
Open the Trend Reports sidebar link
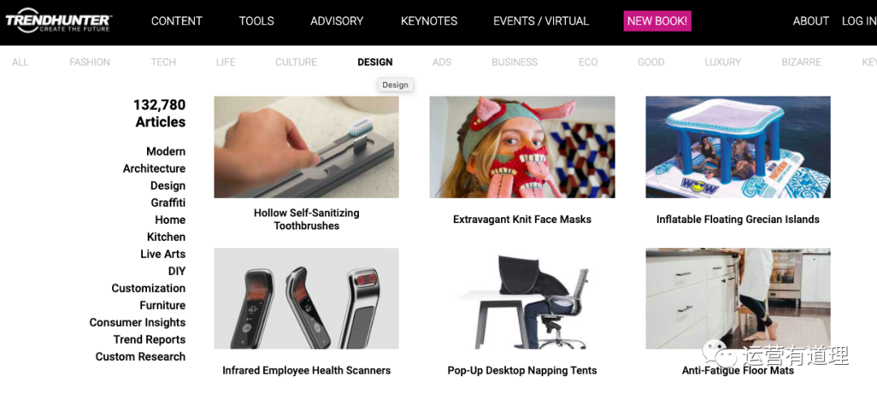coord(149,340)
